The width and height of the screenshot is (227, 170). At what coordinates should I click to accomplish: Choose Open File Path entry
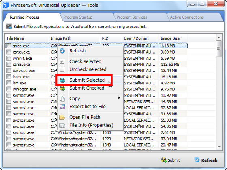(x=90, y=117)
